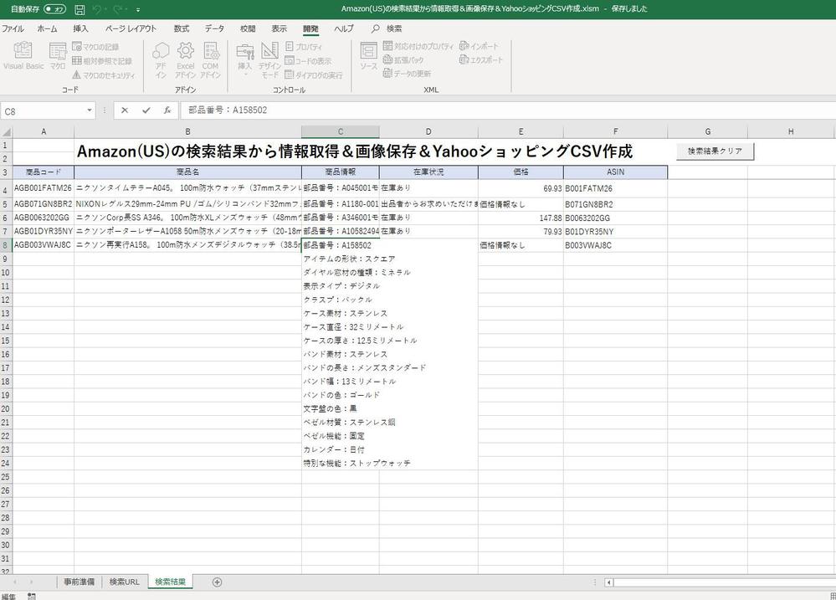Add a new sheet with plus icon
836x600 pixels.
click(x=217, y=582)
